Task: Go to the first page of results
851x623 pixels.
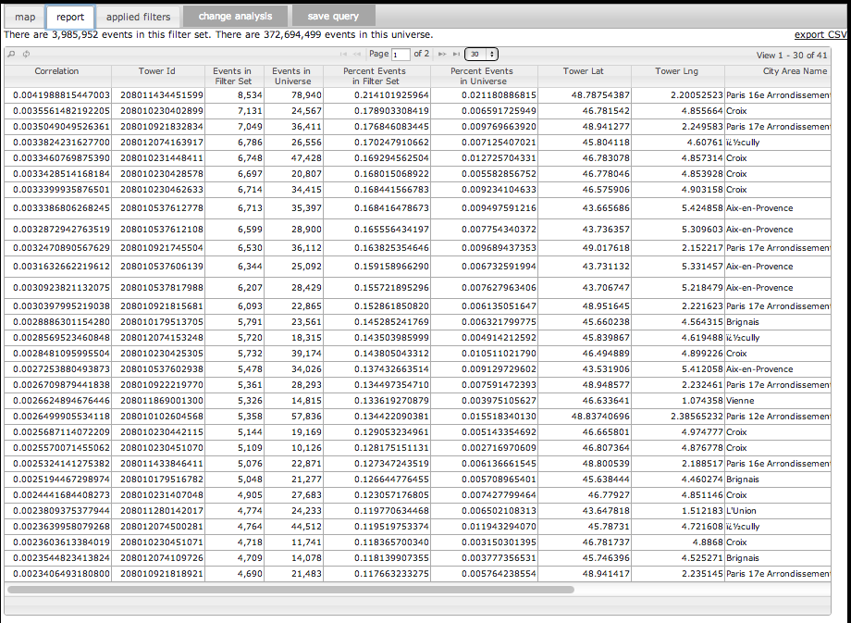Action: (x=343, y=55)
